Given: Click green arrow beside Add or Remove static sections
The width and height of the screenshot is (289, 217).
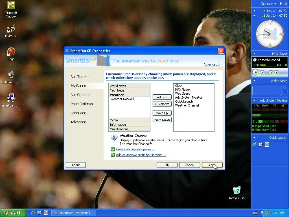Looking at the screenshot, I should (113, 155).
